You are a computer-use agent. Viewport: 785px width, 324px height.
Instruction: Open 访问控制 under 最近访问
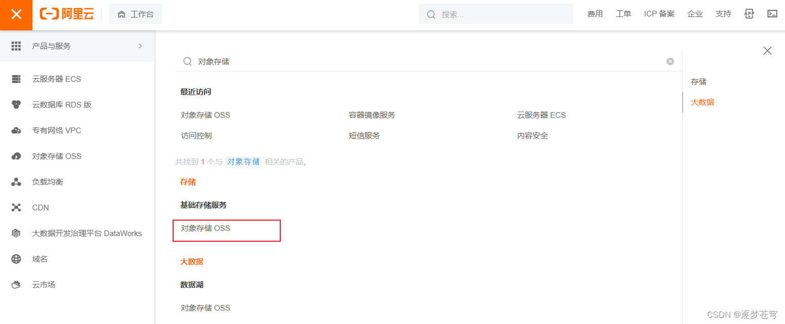coord(196,136)
